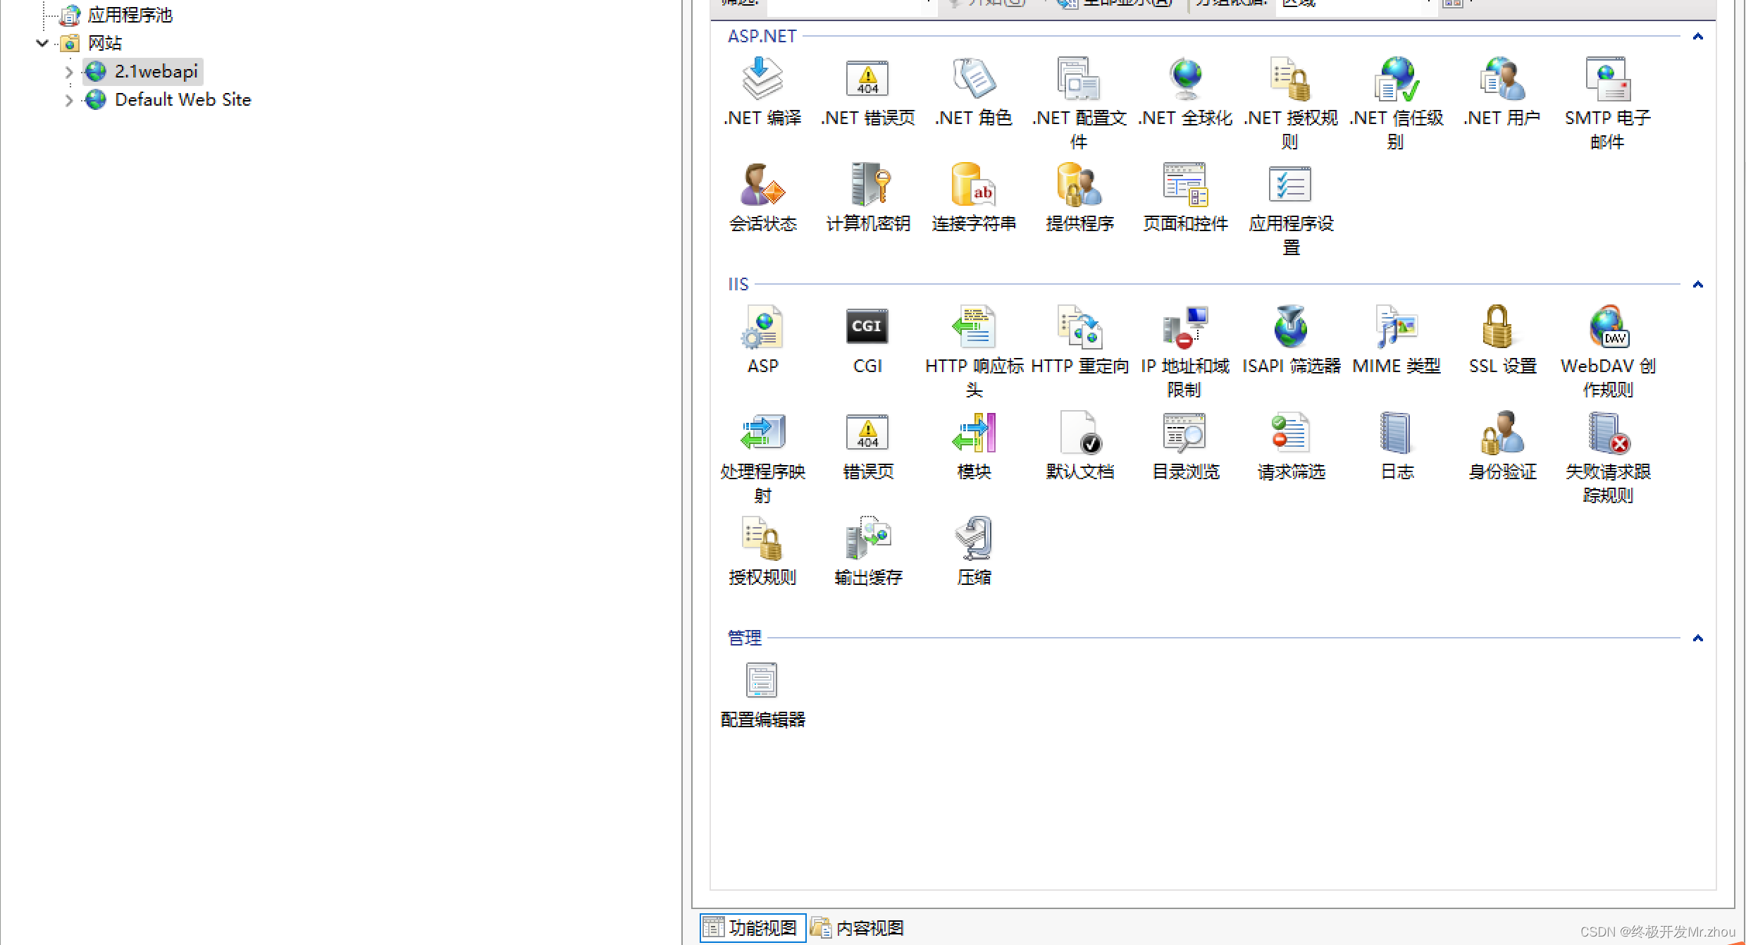The width and height of the screenshot is (1746, 945).
Task: Open the IIS 错误页 feature icon
Action: pos(867,433)
